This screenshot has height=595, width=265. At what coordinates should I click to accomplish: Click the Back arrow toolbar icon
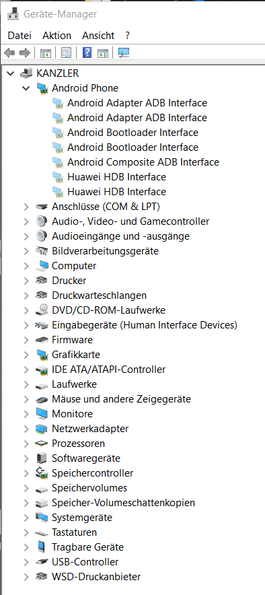coord(9,53)
